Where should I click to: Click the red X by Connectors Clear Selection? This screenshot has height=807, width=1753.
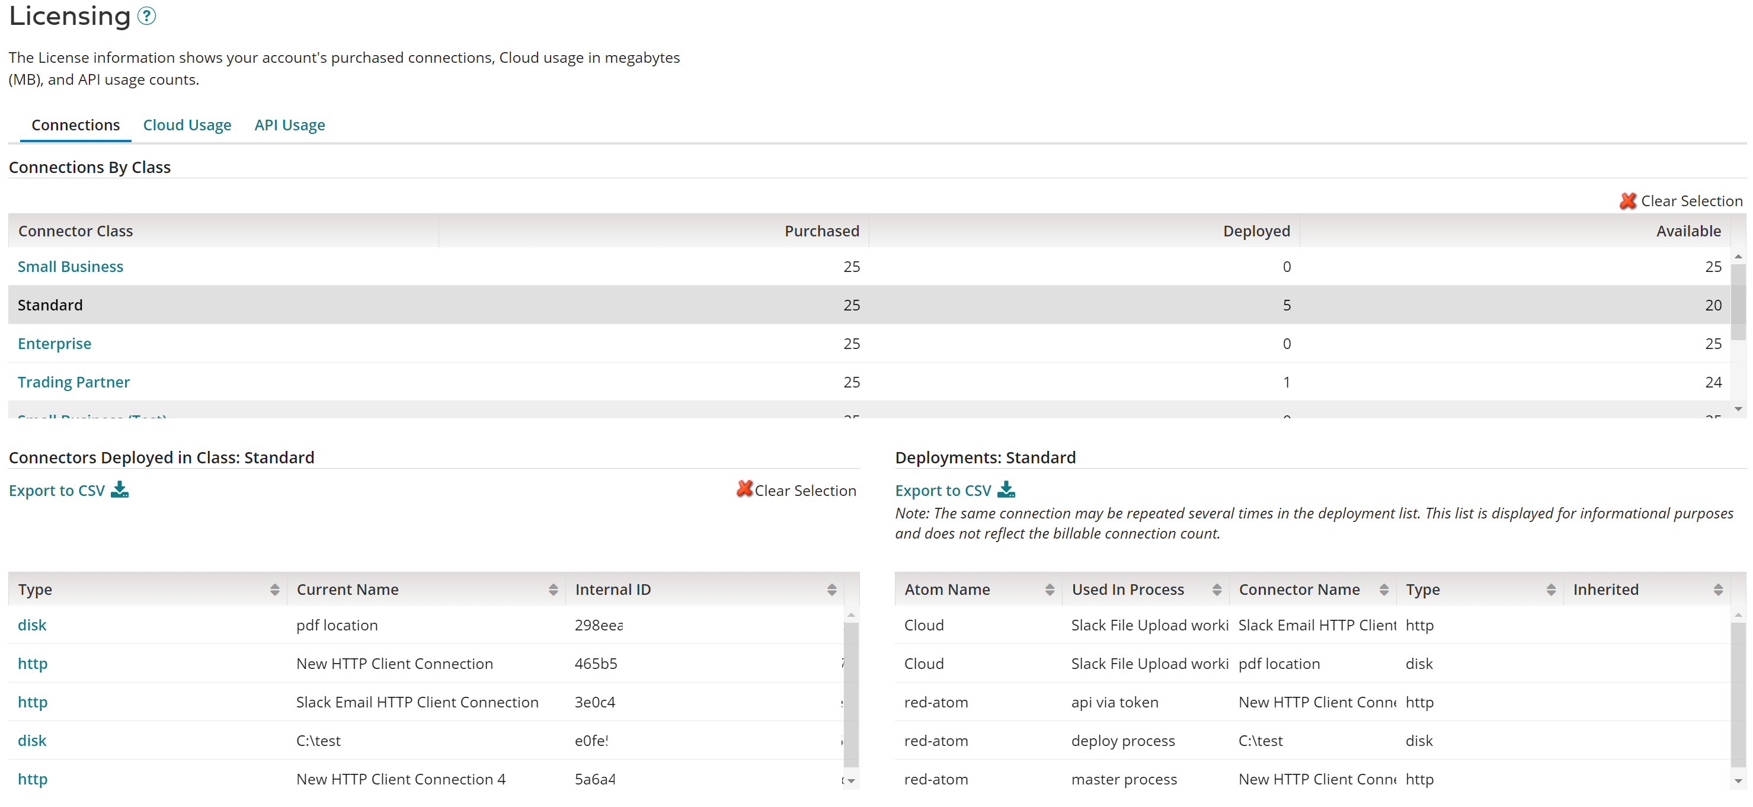pyautogui.click(x=744, y=489)
